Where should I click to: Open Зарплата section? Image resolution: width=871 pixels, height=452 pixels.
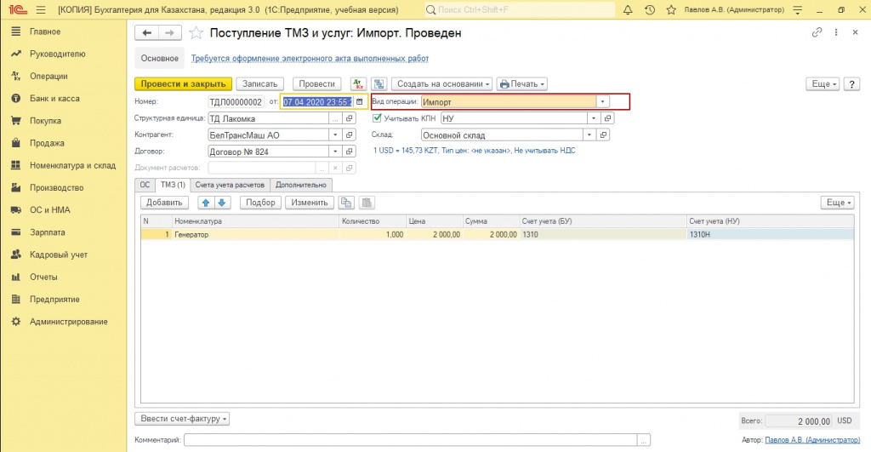coord(48,232)
